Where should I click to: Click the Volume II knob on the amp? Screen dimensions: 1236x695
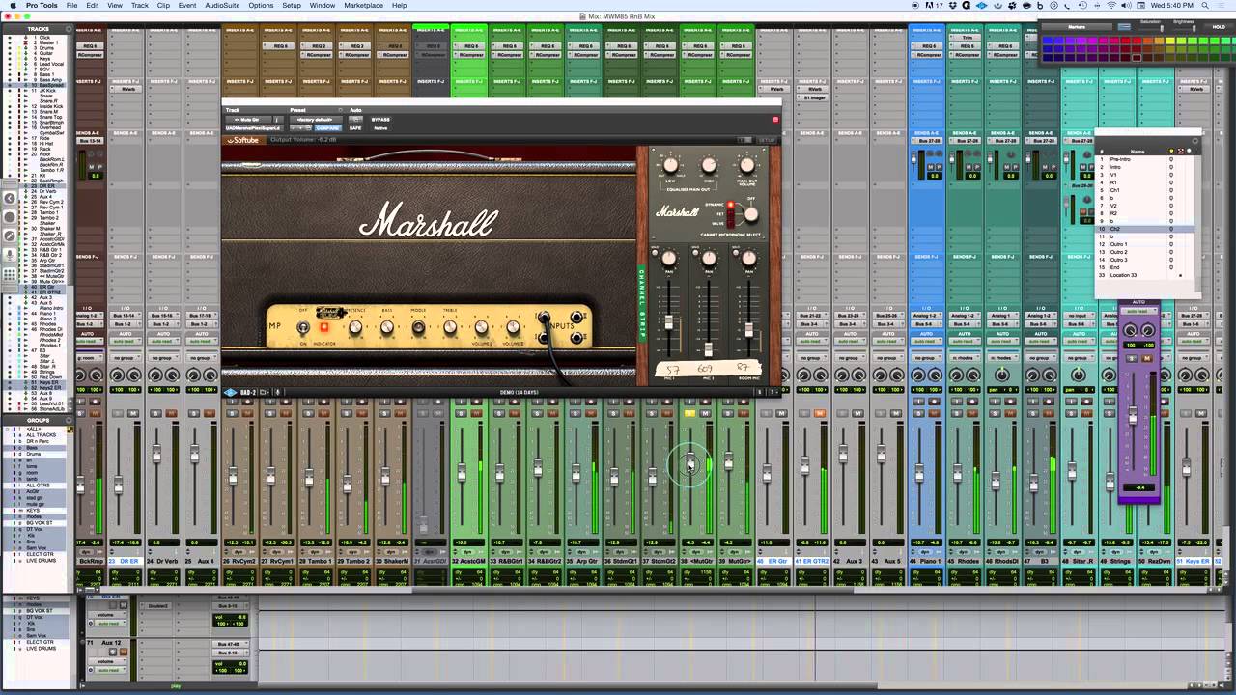tap(514, 328)
